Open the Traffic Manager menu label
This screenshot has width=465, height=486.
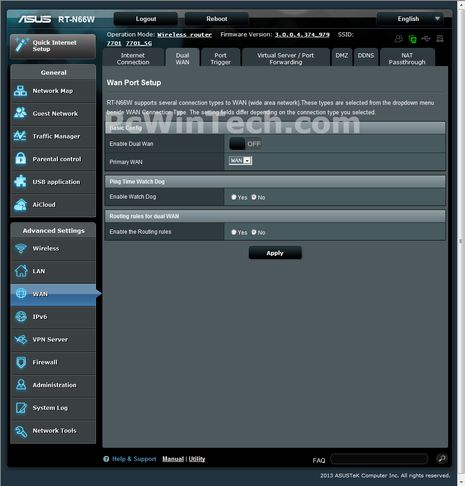point(56,136)
